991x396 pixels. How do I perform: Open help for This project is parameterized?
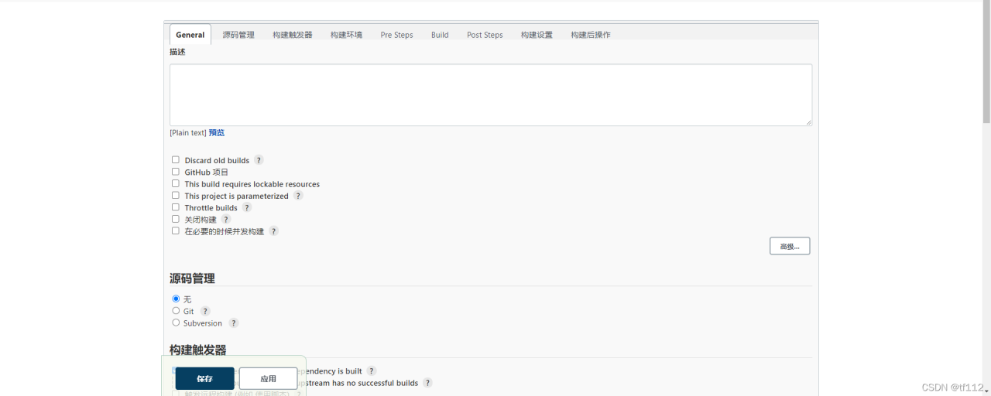coord(298,196)
